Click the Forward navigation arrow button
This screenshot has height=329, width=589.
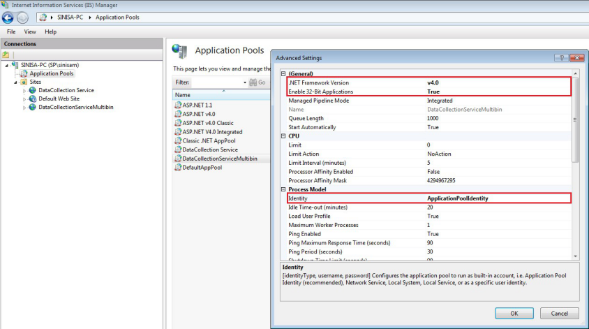pyautogui.click(x=22, y=17)
